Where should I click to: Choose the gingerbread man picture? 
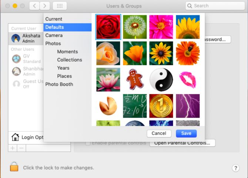(135, 80)
